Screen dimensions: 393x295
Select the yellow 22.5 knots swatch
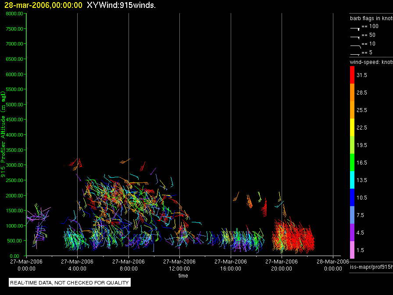pyautogui.click(x=352, y=127)
